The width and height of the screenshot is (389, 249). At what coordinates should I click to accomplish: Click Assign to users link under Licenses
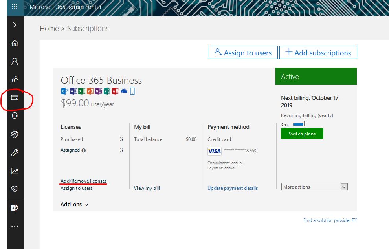[x=76, y=188]
